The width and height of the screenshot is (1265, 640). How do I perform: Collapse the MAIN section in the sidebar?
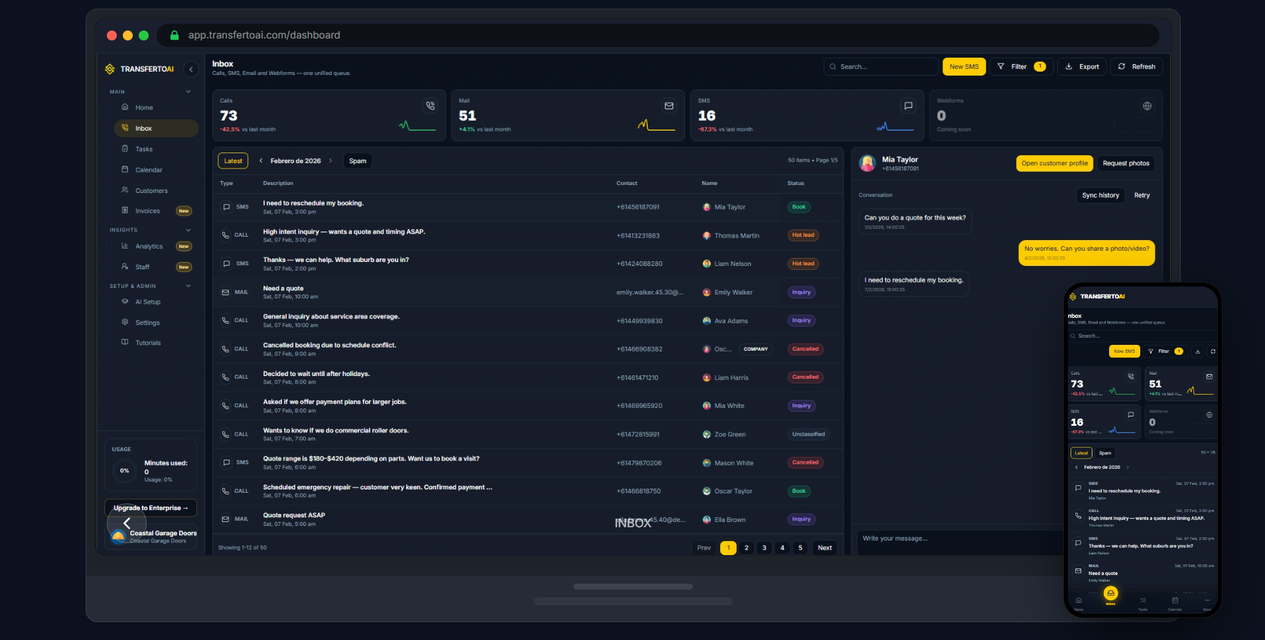[188, 92]
